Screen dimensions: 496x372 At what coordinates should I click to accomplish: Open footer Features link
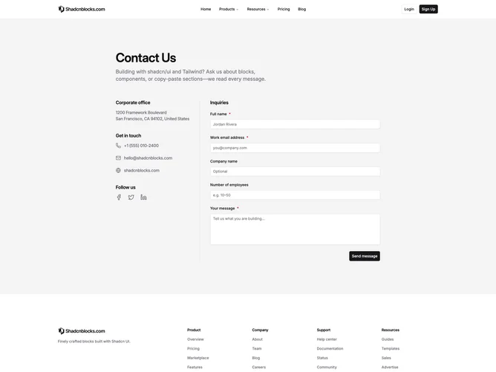click(195, 367)
